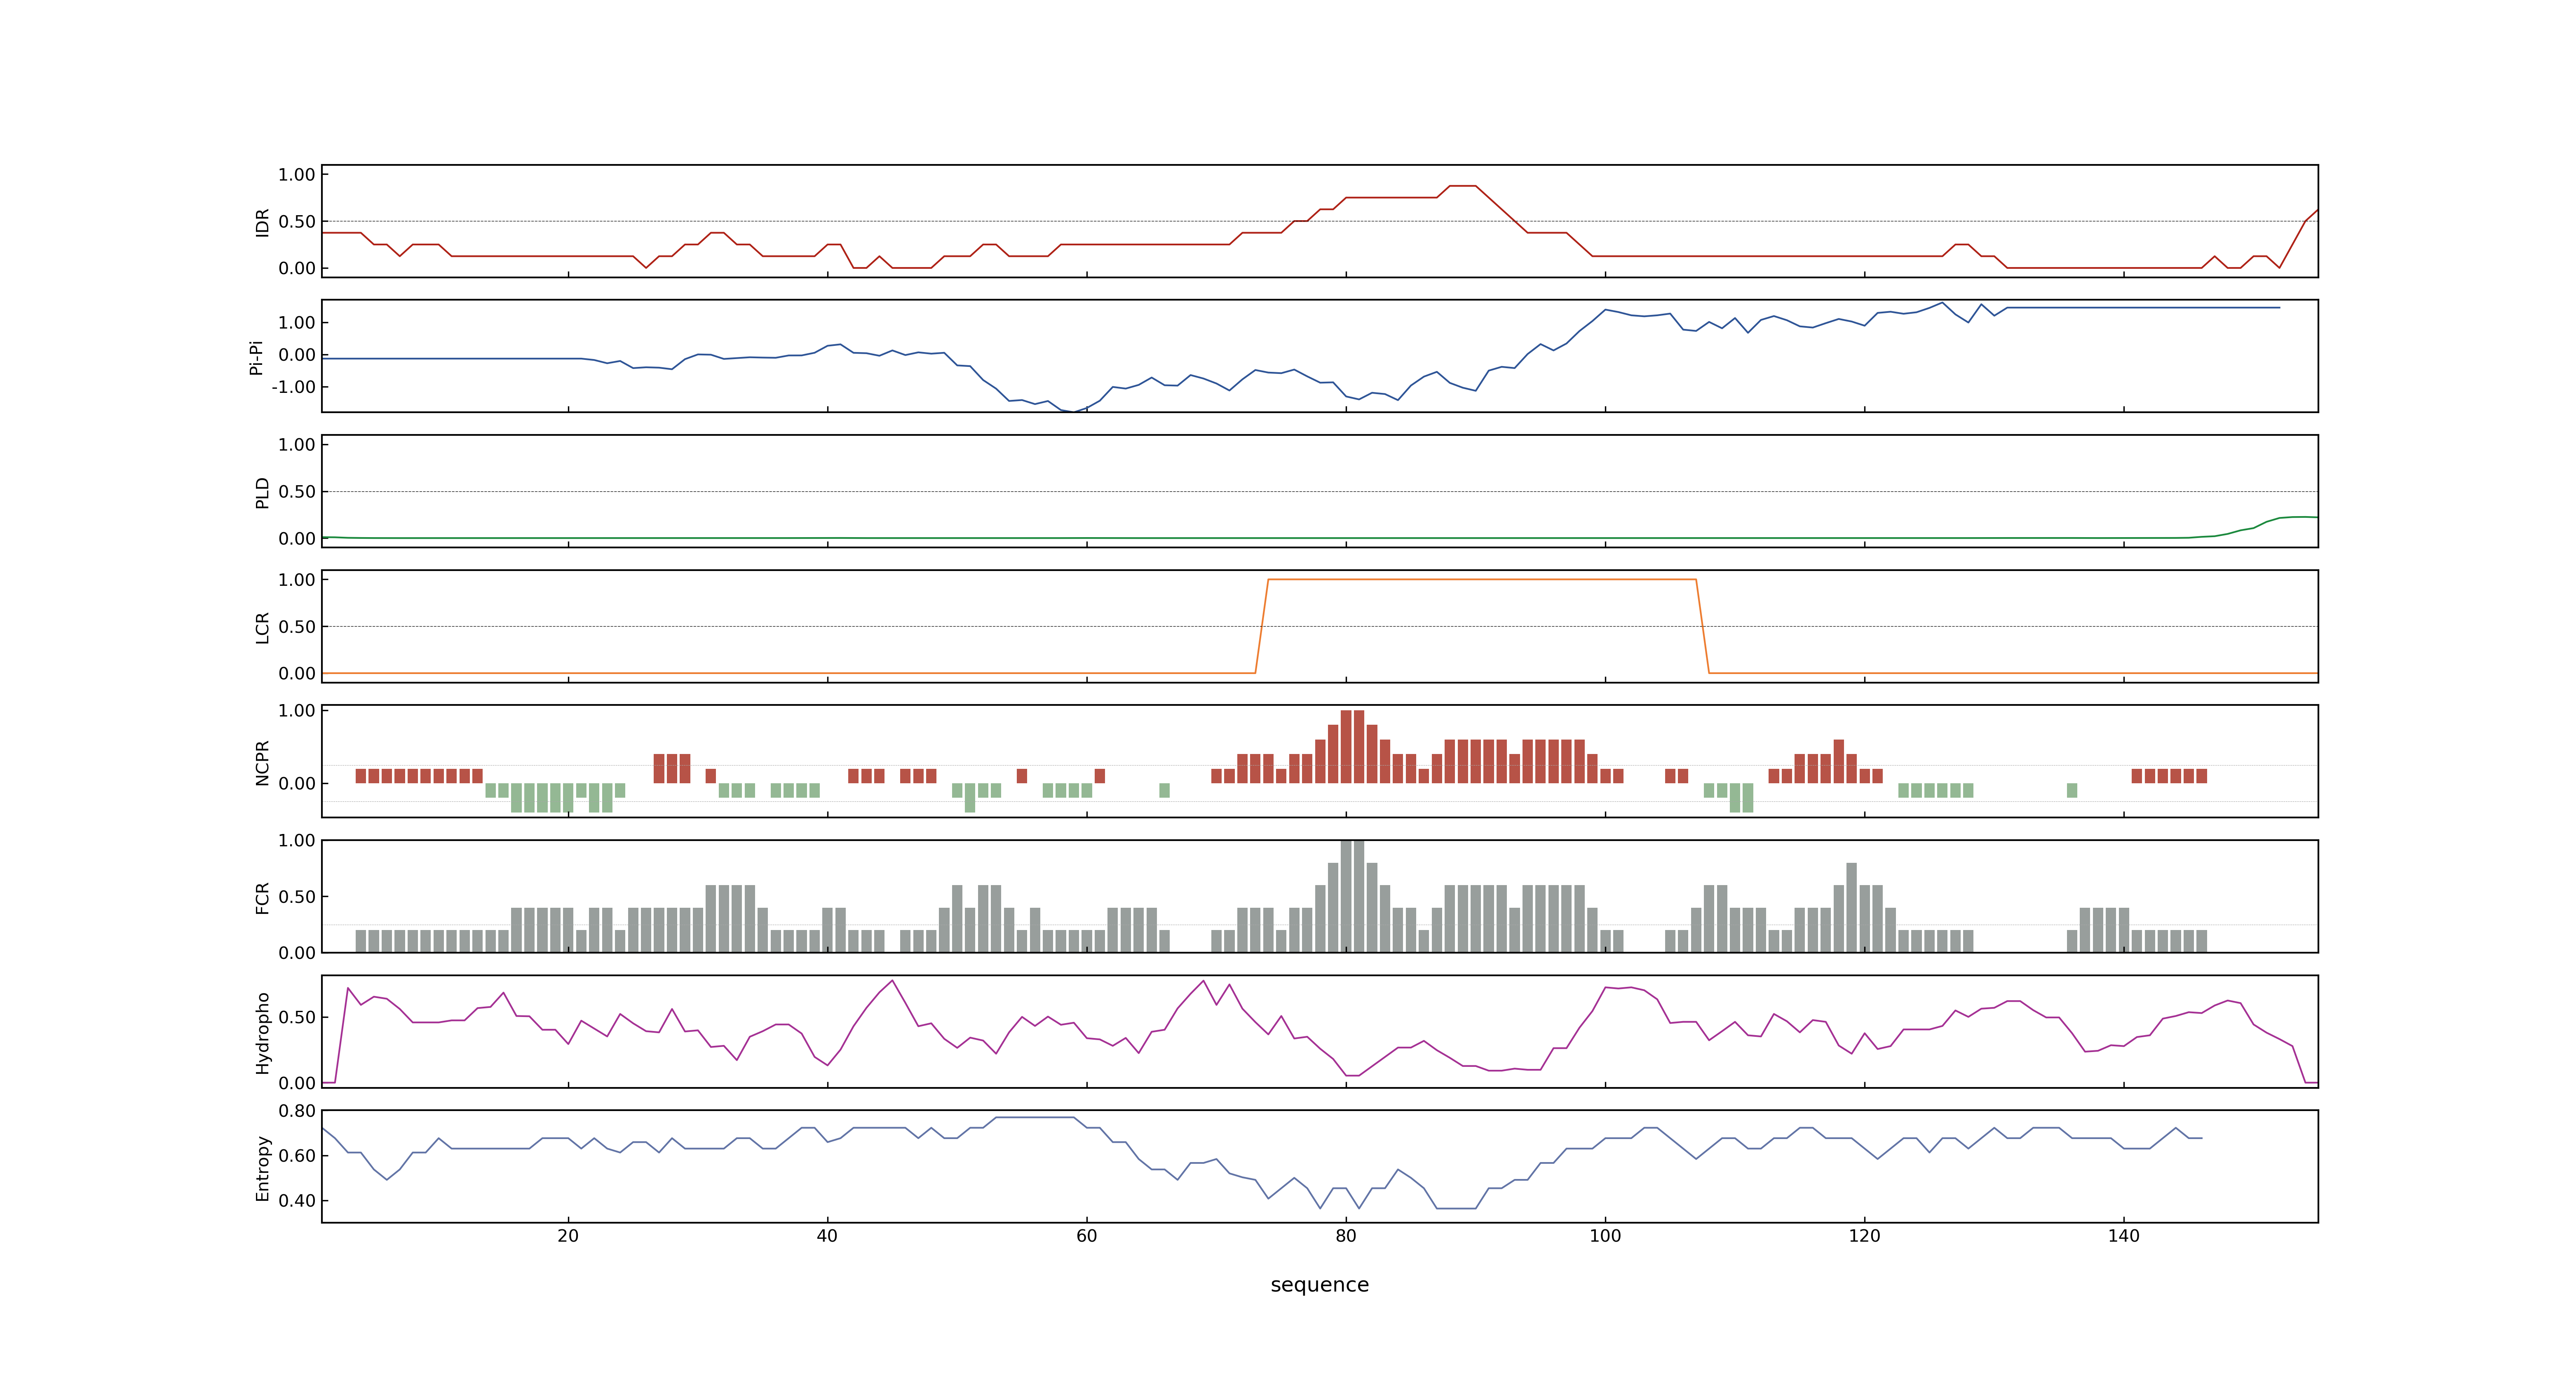Click the Hydropho axis label

pos(263,1033)
